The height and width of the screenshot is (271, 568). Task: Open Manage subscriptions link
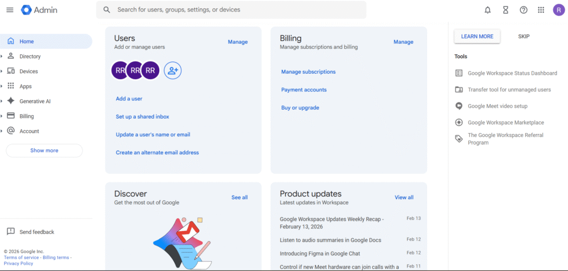point(308,71)
